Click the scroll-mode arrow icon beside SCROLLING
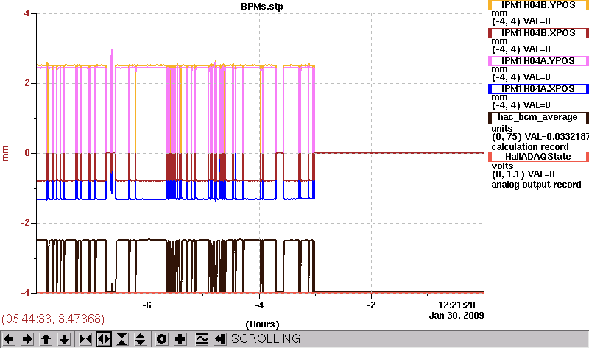The height and width of the screenshot is (348, 589). coord(219,339)
